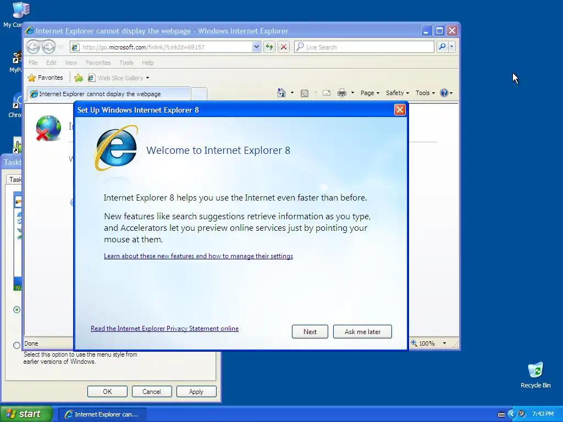Click the tray keyboard icon
The height and width of the screenshot is (422, 563).
[501, 414]
